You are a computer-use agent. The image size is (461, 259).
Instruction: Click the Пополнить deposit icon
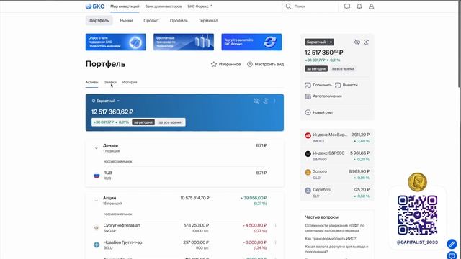pyautogui.click(x=308, y=85)
